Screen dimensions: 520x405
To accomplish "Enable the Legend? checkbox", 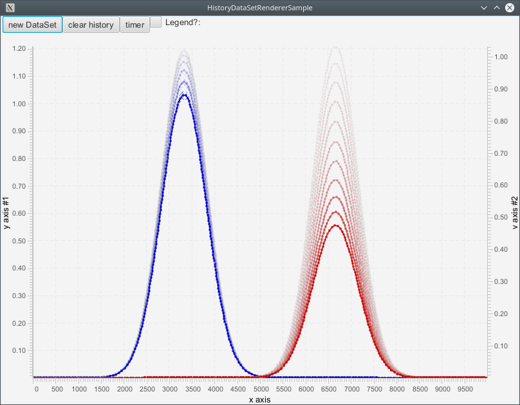I will coord(156,21).
